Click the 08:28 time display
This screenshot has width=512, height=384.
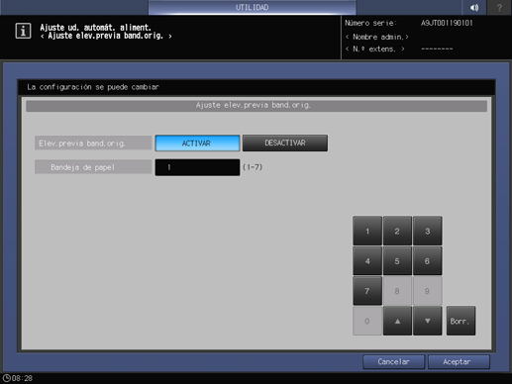22,378
